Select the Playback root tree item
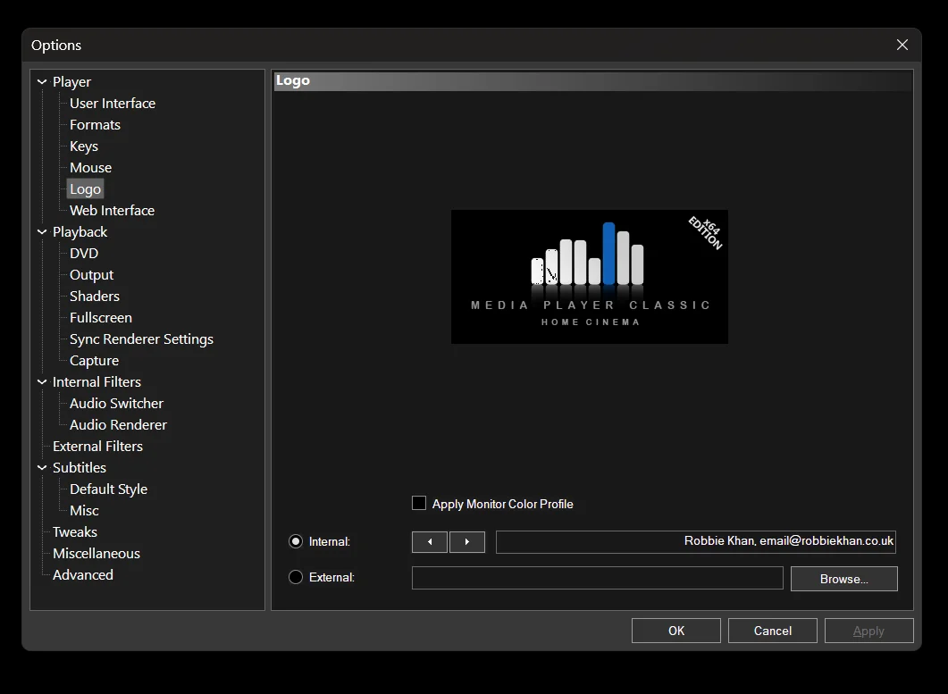Screen dimensions: 948x694 coord(80,231)
